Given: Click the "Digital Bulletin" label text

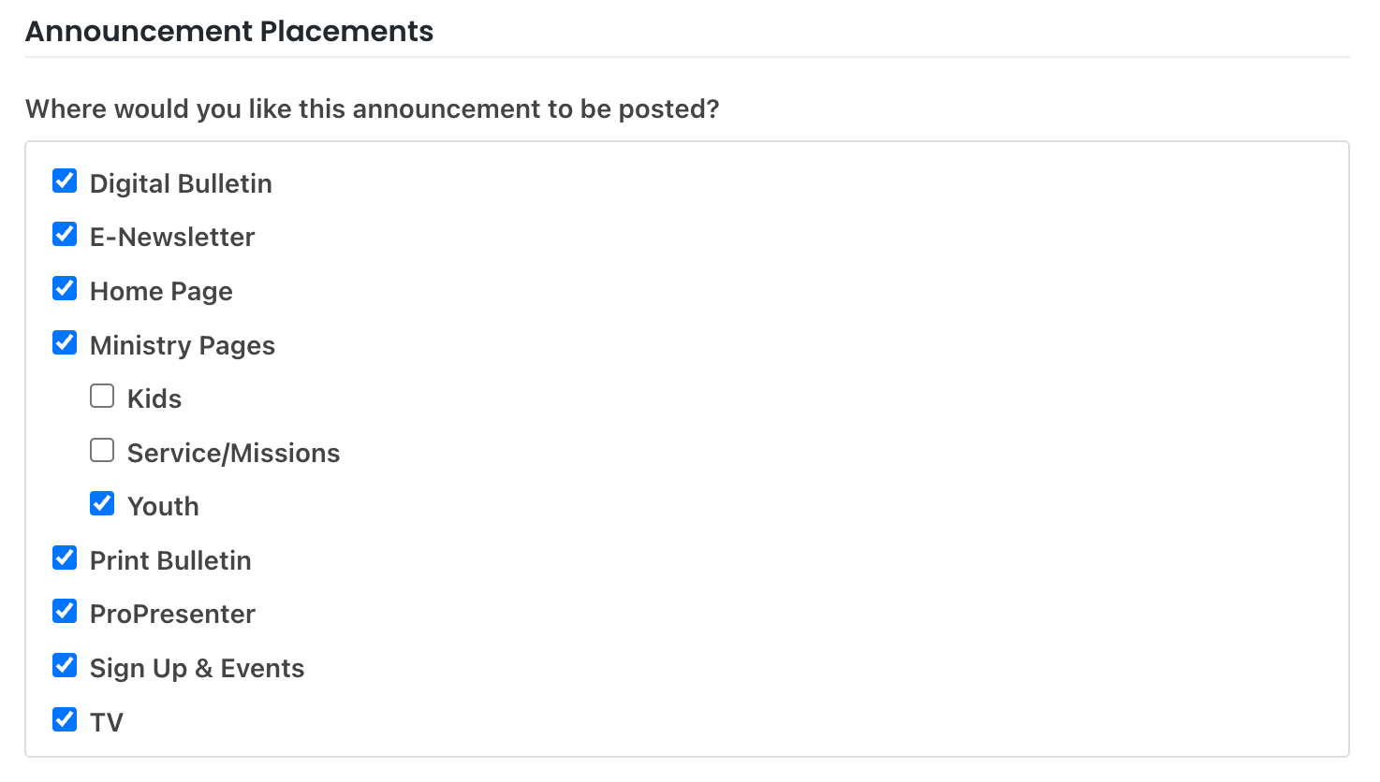Looking at the screenshot, I should (x=181, y=183).
